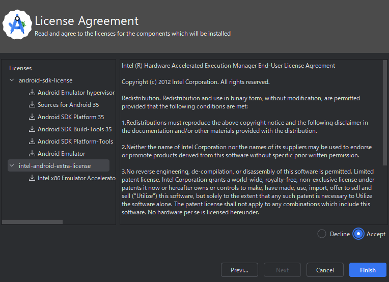Select the android-sdk-license entry
This screenshot has width=389, height=282.
click(x=46, y=80)
